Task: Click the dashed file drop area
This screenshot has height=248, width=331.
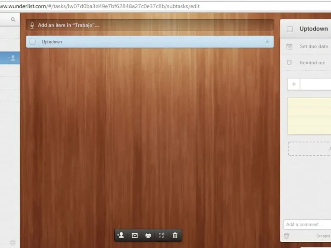Action: click(x=309, y=149)
